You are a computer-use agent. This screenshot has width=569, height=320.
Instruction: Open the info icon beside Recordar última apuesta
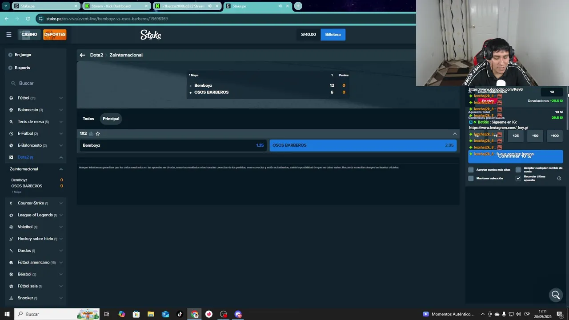(559, 178)
